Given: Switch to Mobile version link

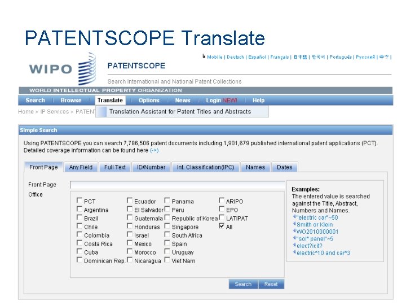Looking at the screenshot, I should [215, 57].
